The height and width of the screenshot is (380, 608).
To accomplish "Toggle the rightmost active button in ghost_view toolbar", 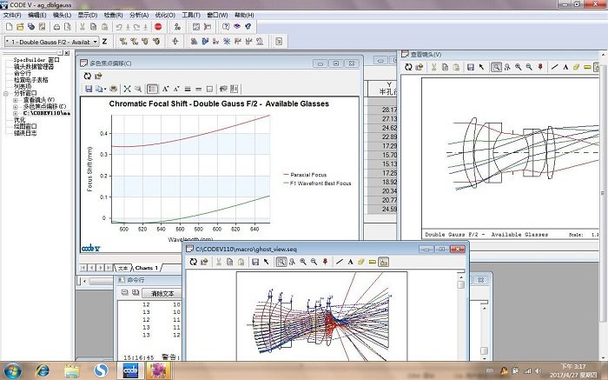I will point(383,262).
